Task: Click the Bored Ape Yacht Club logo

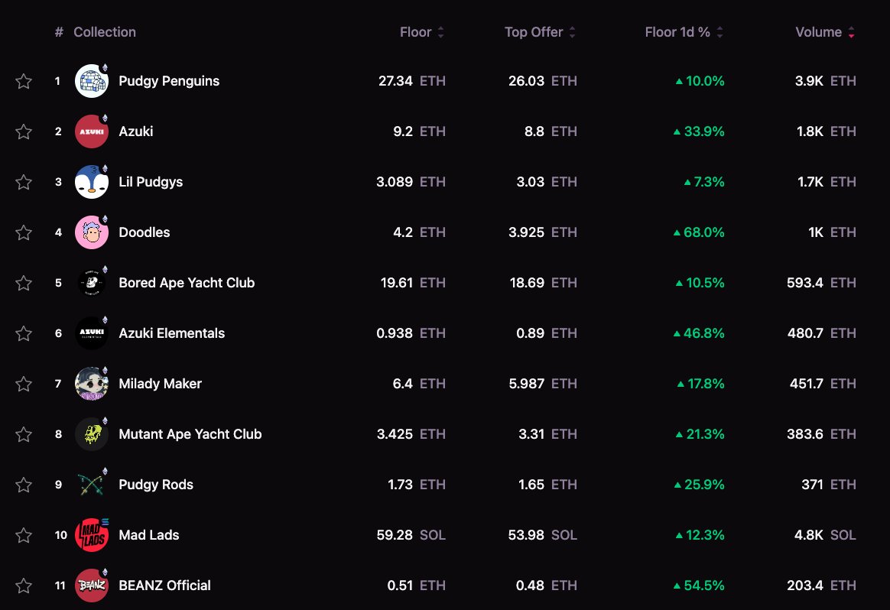Action: pyautogui.click(x=92, y=283)
